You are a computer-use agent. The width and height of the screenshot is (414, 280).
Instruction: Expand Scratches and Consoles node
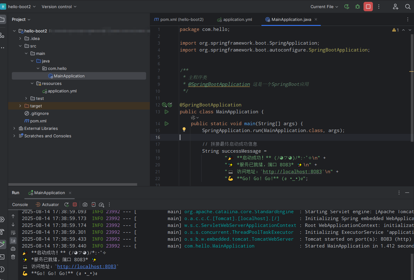coord(14,136)
